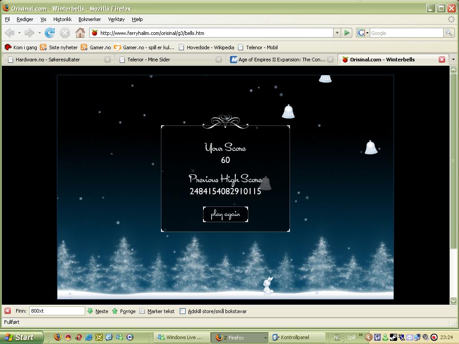Open the Hjelp menu

137,19
